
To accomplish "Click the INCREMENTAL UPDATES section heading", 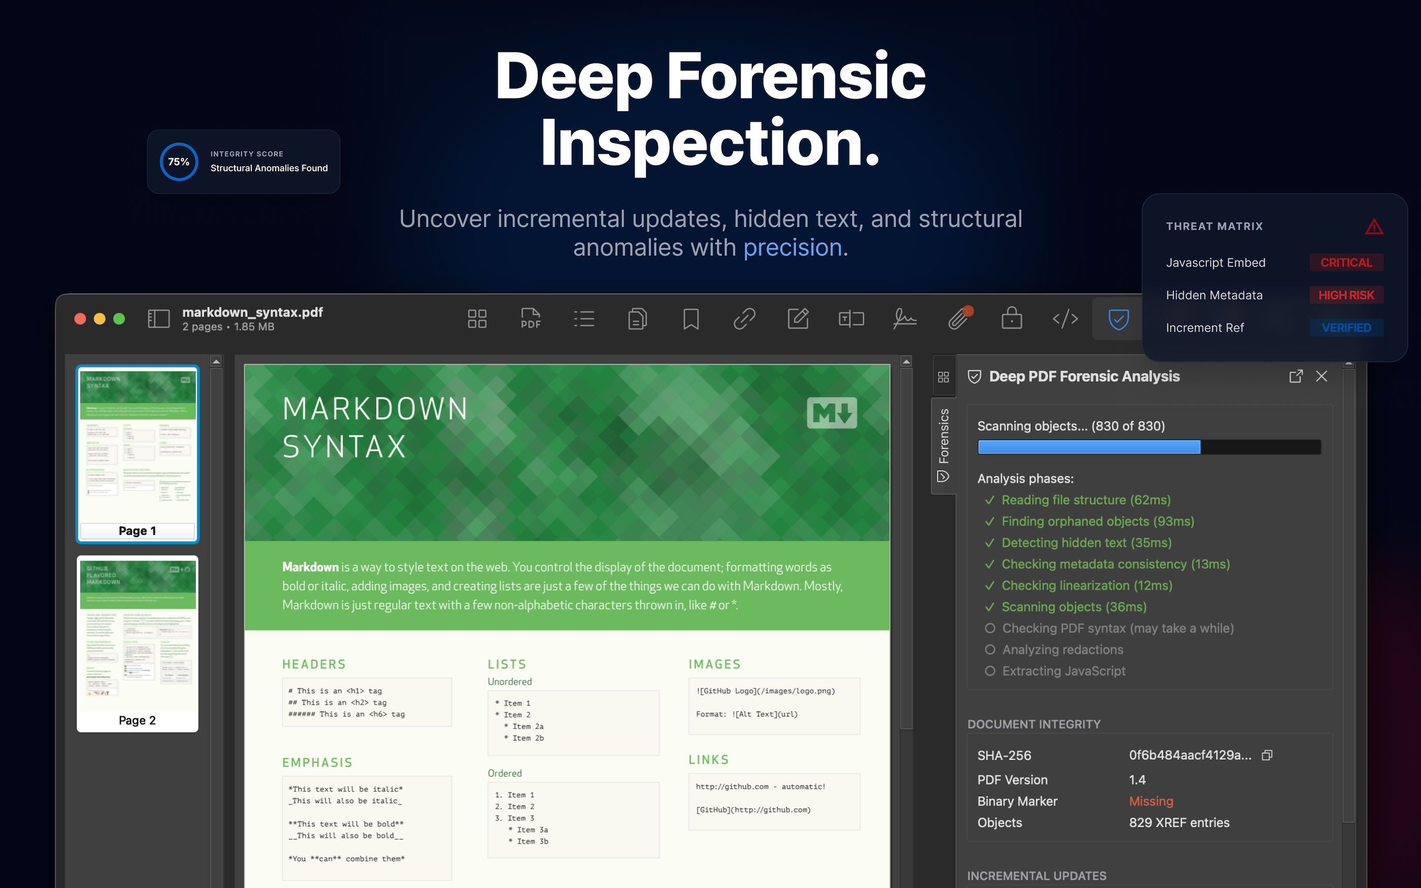I will (x=1036, y=876).
